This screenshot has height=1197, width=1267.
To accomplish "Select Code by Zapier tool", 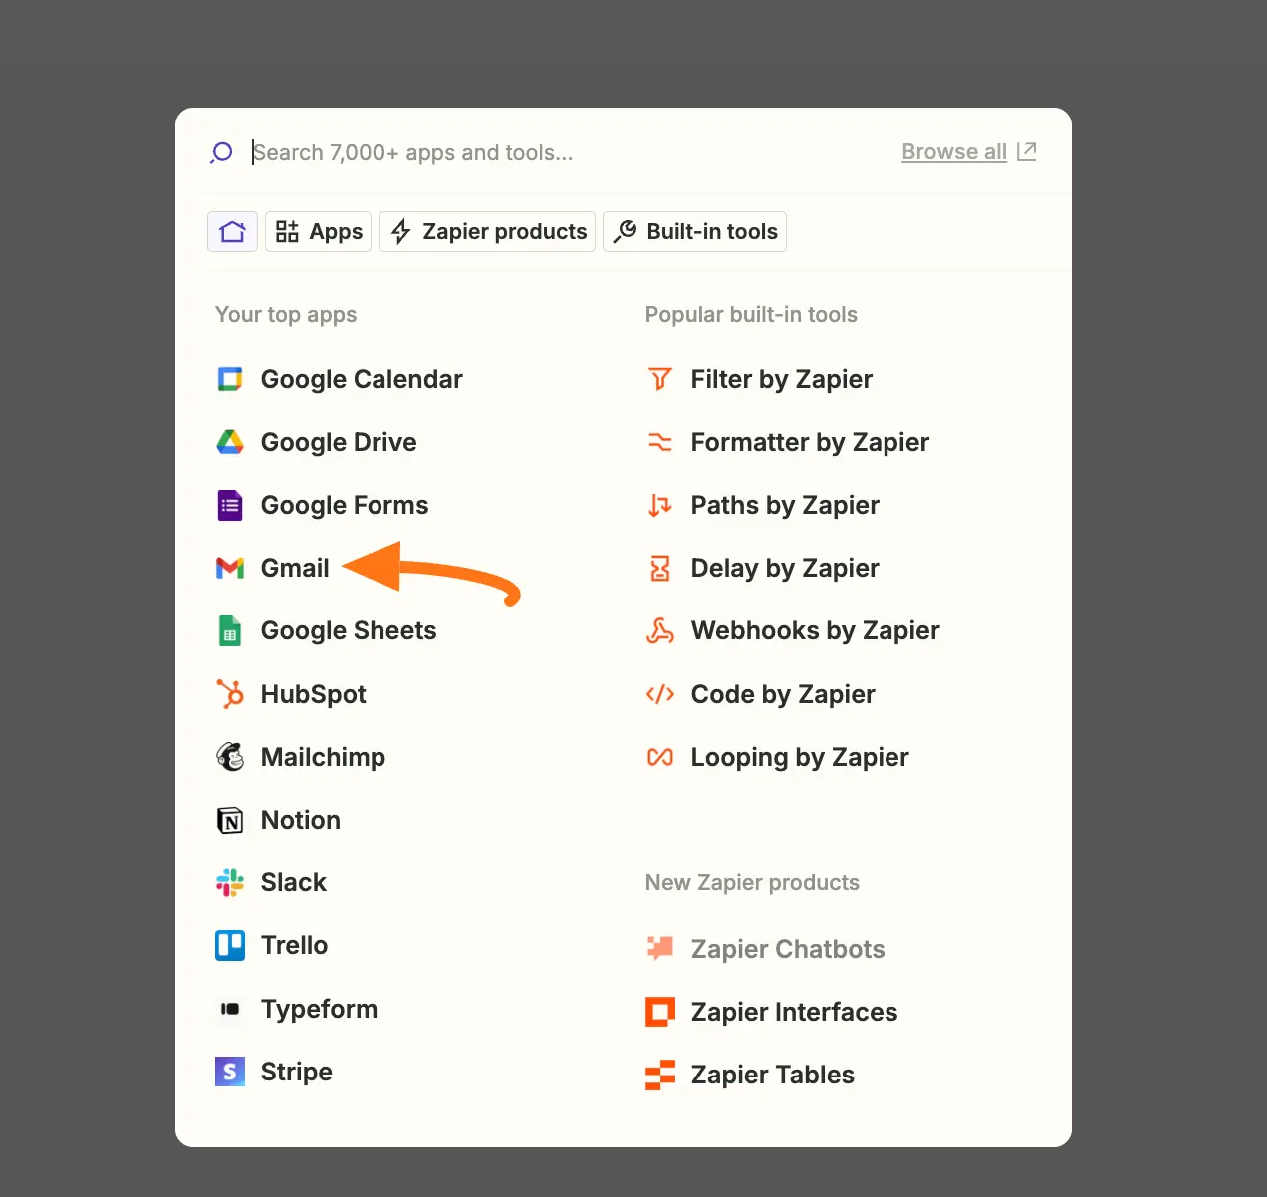I will pos(782,694).
